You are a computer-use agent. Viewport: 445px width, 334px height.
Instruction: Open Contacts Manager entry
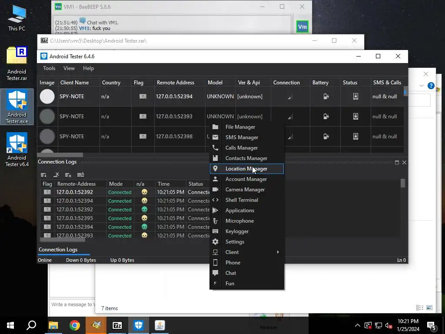tap(247, 158)
